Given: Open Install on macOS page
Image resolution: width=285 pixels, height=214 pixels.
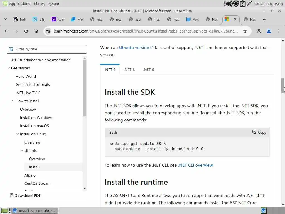Looking at the screenshot, I should [34, 126].
